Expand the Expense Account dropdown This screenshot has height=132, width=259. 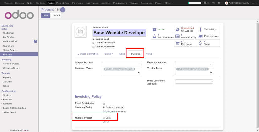point(194,63)
